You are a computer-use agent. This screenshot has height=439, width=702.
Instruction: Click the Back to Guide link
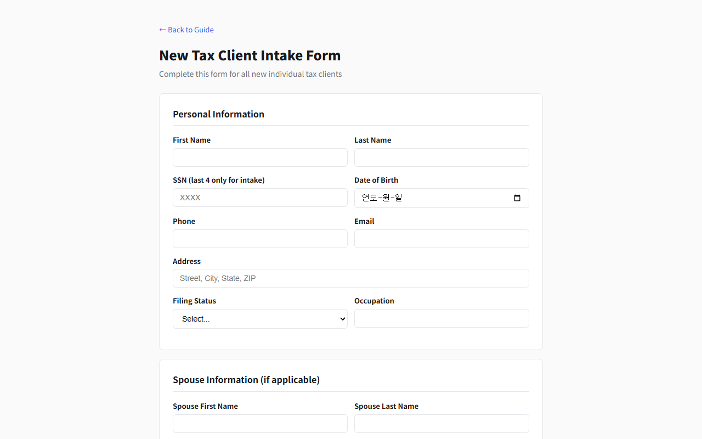point(186,30)
